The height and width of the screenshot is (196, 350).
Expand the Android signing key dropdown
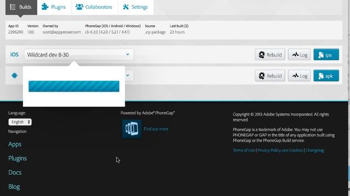127,76
